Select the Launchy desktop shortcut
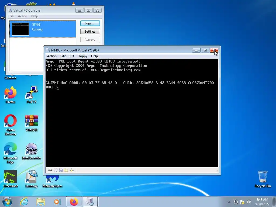This screenshot has height=207, width=276. point(31,179)
